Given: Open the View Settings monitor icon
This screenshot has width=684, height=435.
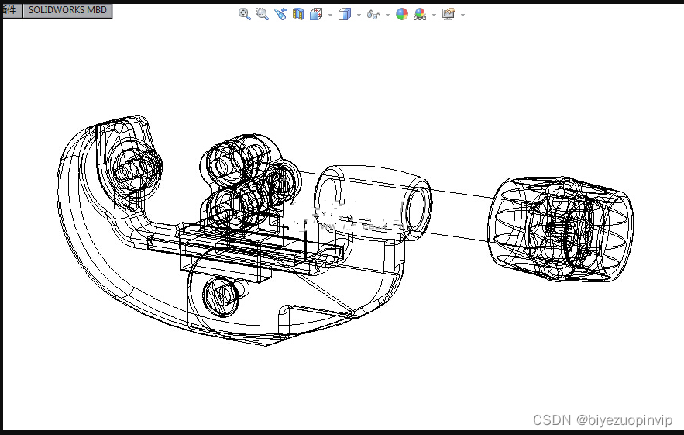Looking at the screenshot, I should [448, 14].
